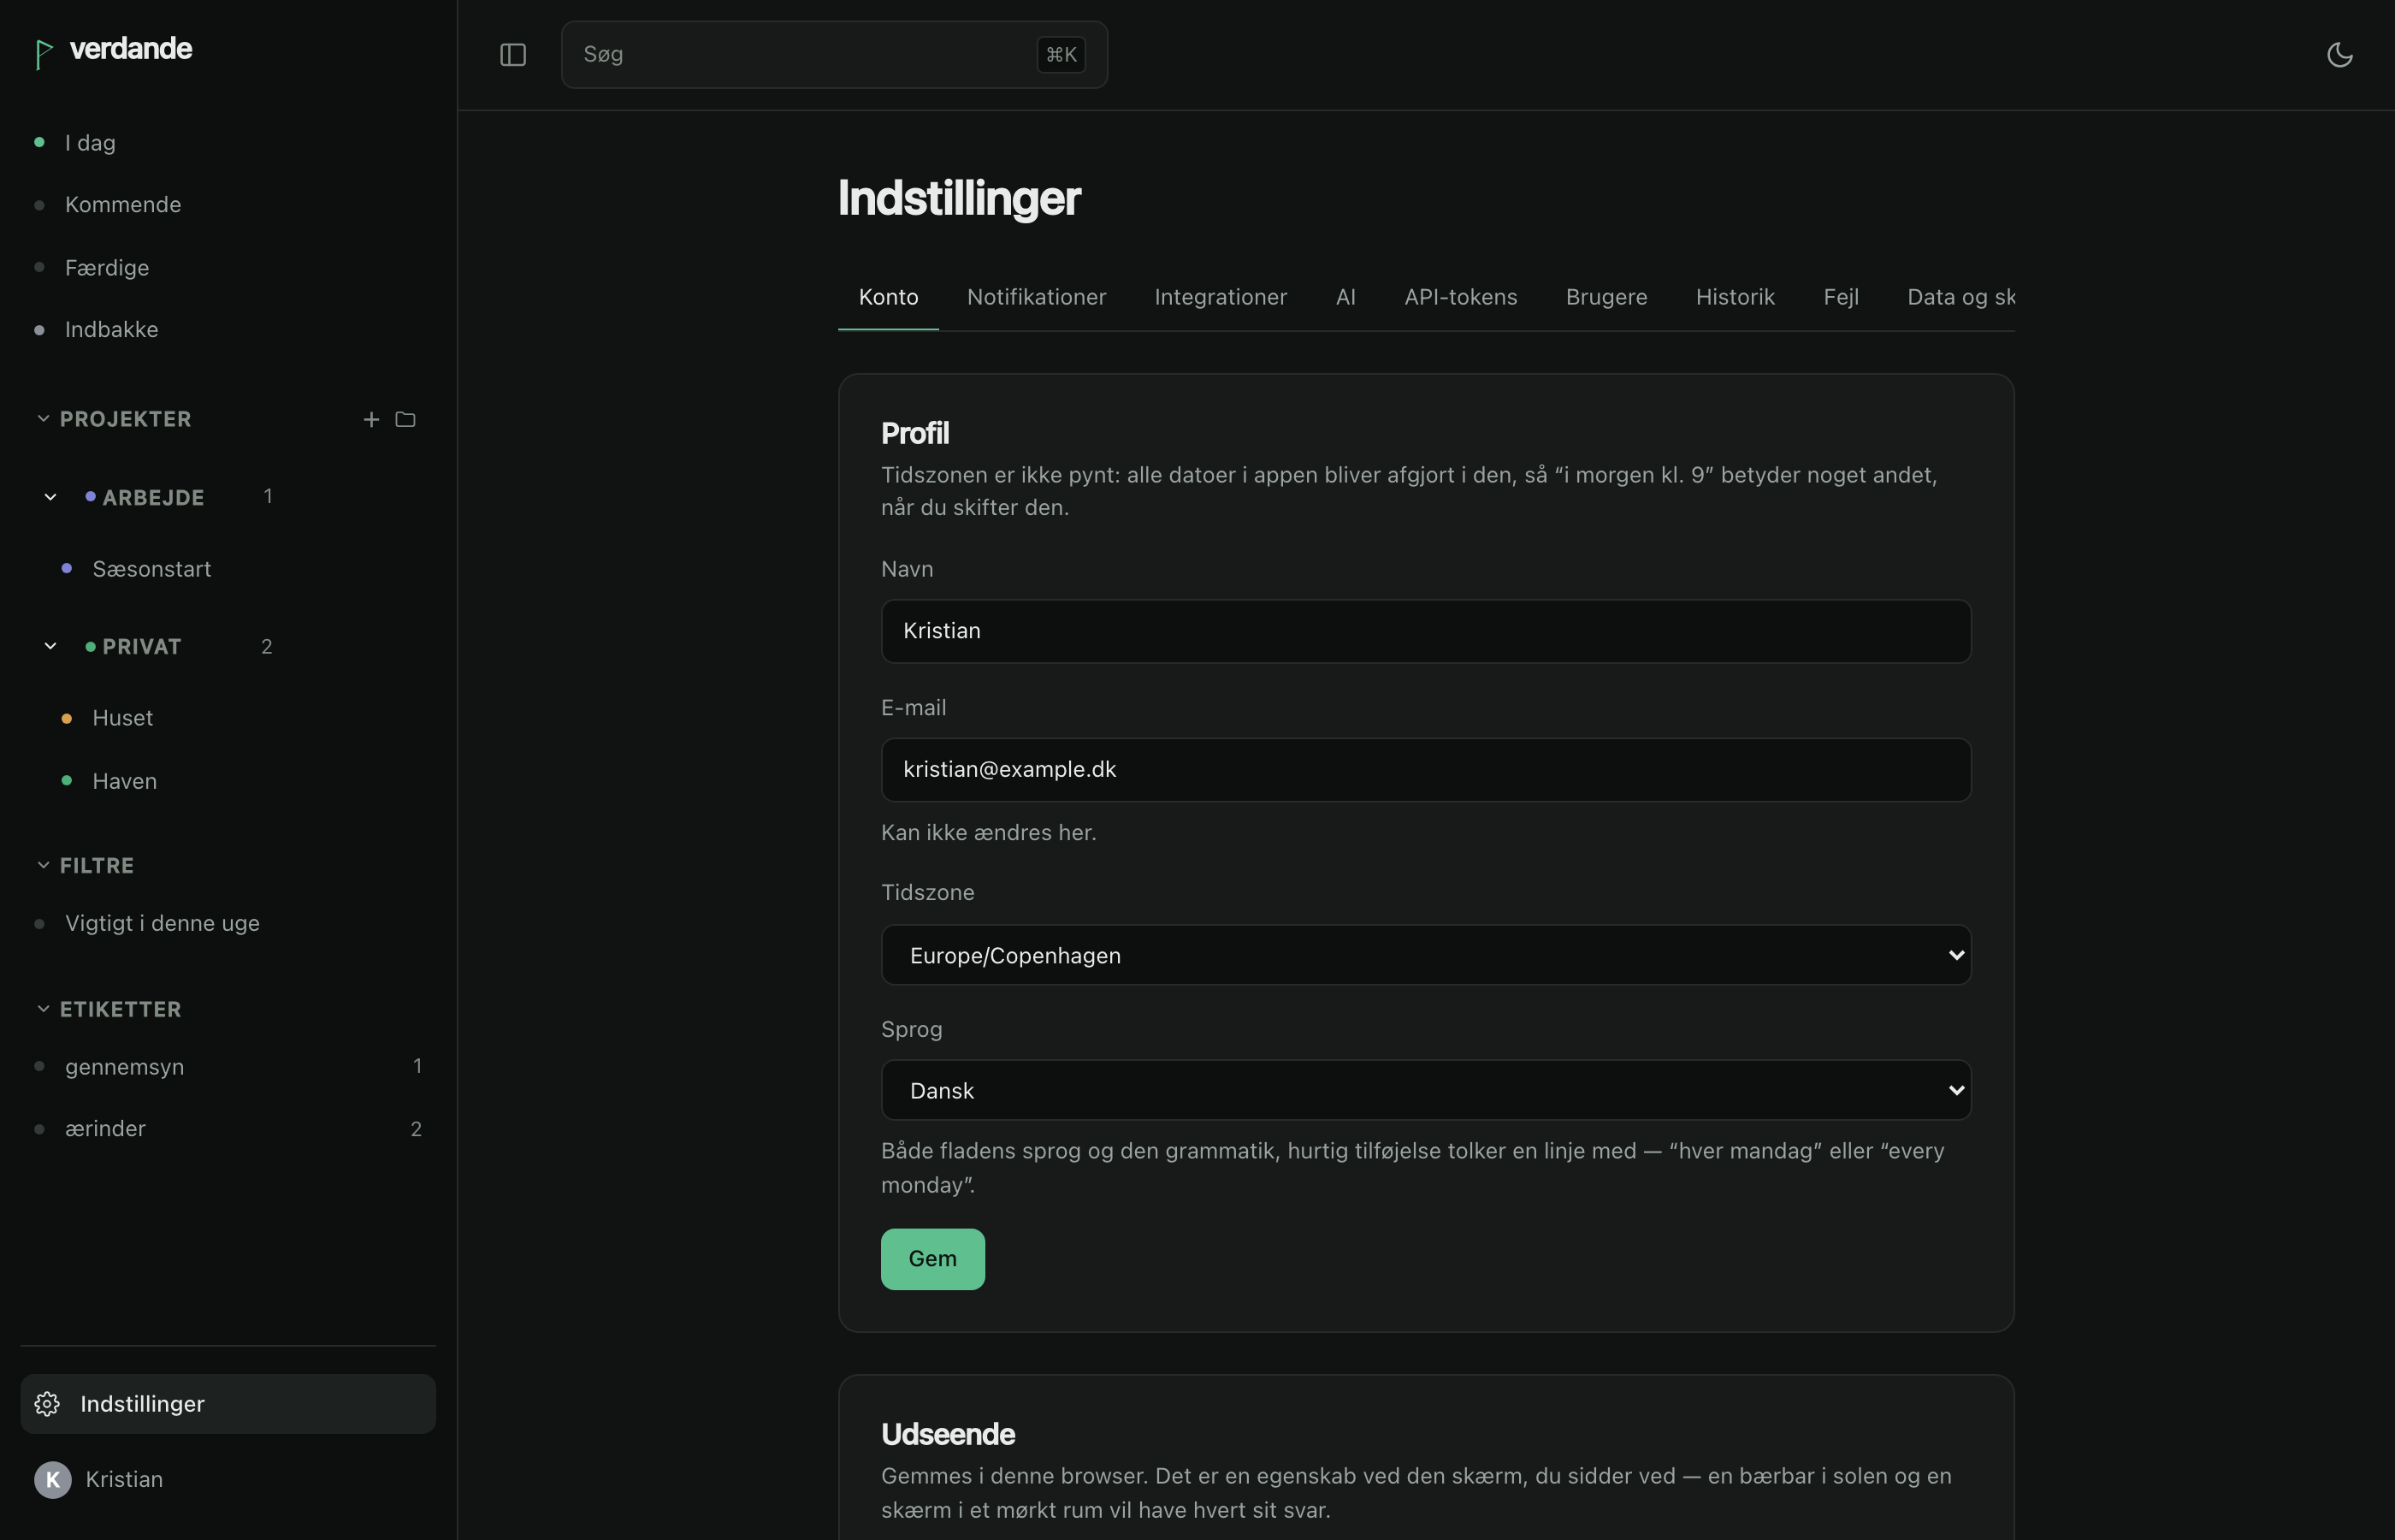Click the ⌘K shortcut badge
Image resolution: width=2395 pixels, height=1540 pixels.
[x=1061, y=55]
